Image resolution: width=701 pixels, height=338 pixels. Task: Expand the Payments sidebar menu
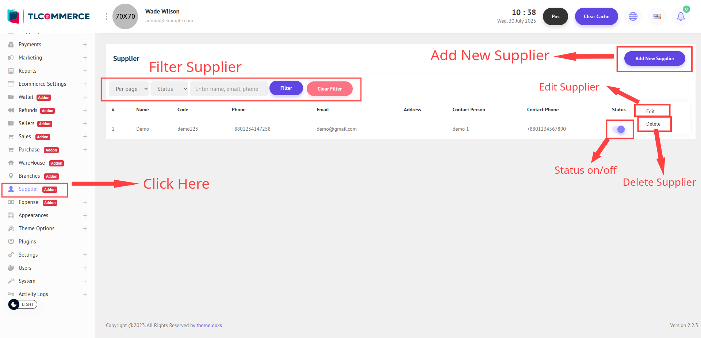click(85, 45)
